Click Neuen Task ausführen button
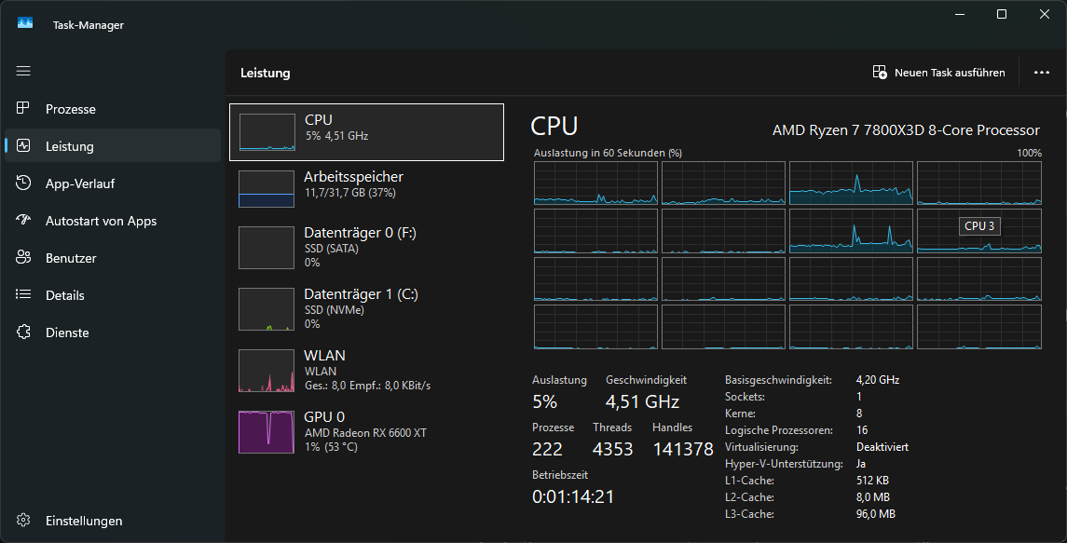Image resolution: width=1067 pixels, height=543 pixels. (x=938, y=73)
